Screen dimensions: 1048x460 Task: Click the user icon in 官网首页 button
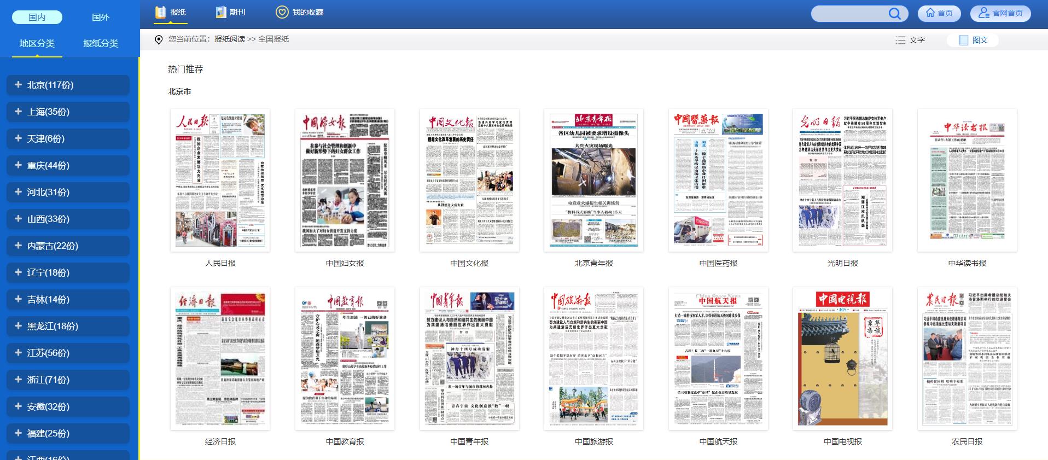click(984, 13)
